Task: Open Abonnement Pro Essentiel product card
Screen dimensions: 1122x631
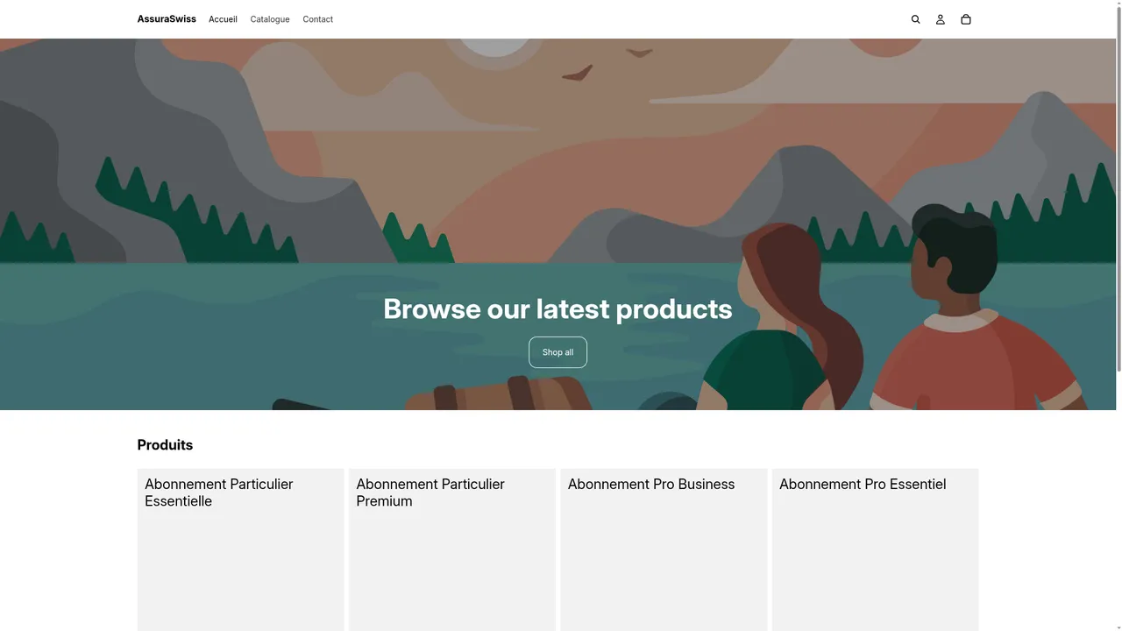Action: pos(875,549)
